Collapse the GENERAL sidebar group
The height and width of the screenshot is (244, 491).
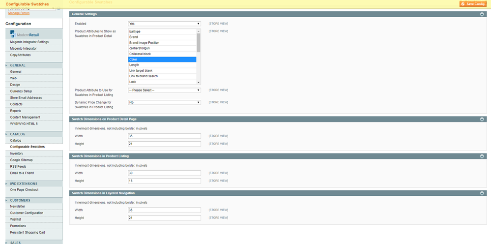click(7, 65)
